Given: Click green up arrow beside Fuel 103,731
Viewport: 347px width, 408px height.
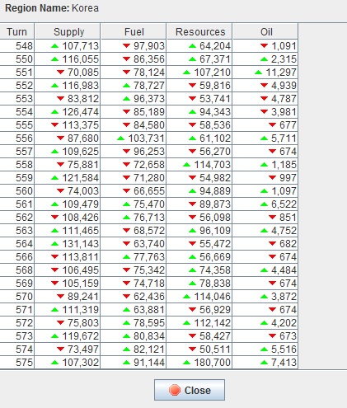Looking at the screenshot, I should 120,138.
